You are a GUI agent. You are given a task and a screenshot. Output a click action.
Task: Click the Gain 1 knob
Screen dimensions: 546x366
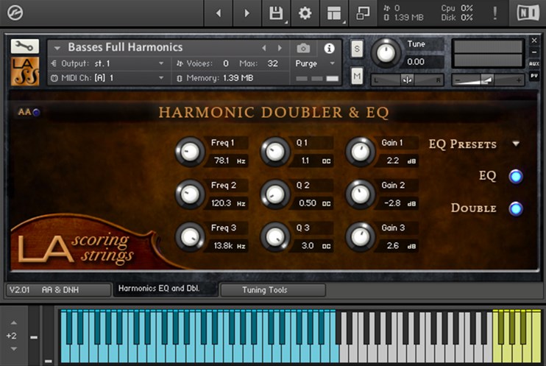pyautogui.click(x=360, y=152)
